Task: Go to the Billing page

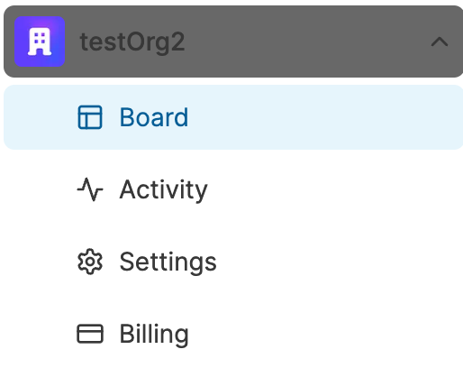Action: [x=233, y=334]
